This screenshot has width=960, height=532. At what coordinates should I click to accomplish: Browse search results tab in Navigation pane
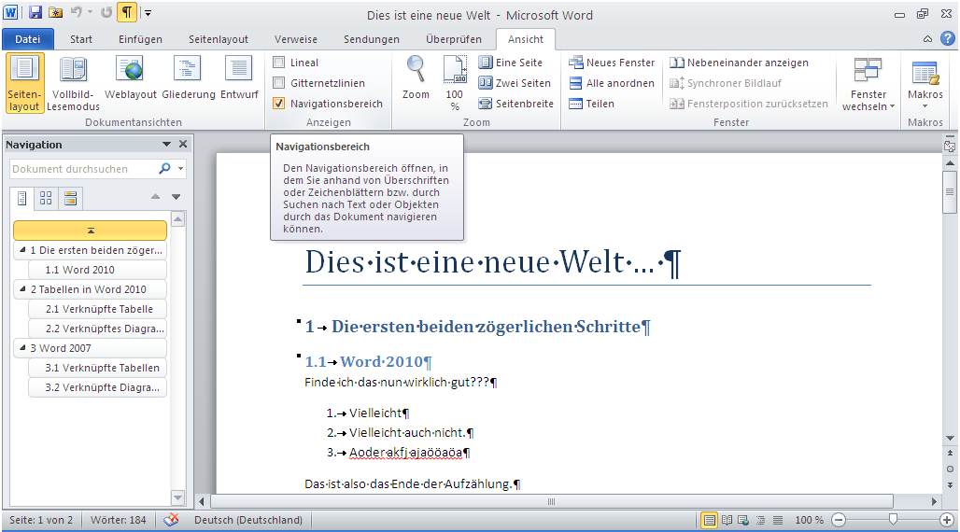[x=70, y=198]
